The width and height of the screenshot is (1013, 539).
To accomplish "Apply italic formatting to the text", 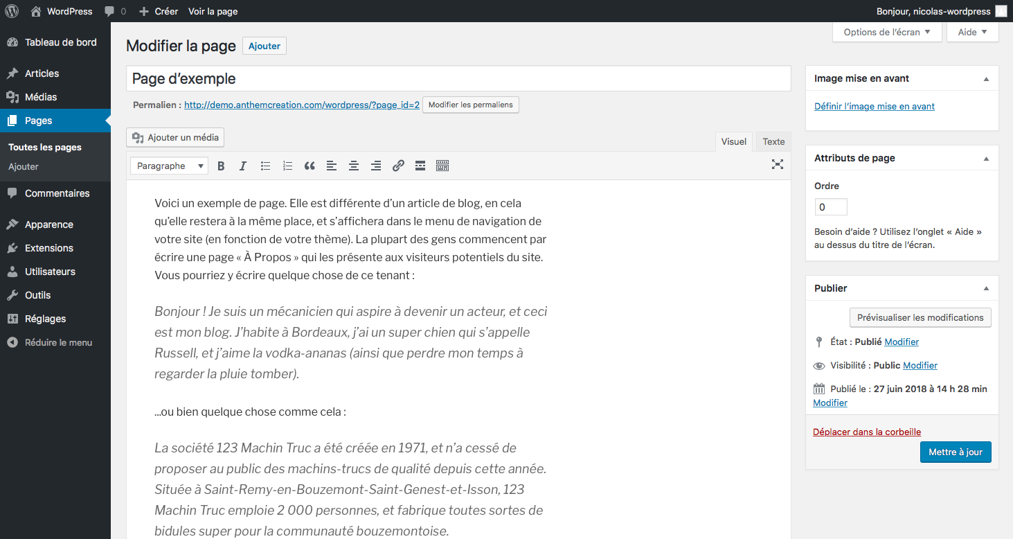I will [x=243, y=166].
